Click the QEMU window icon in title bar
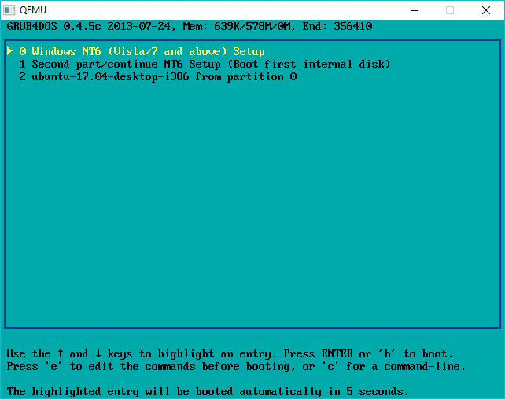The height and width of the screenshot is (399, 505). point(9,10)
